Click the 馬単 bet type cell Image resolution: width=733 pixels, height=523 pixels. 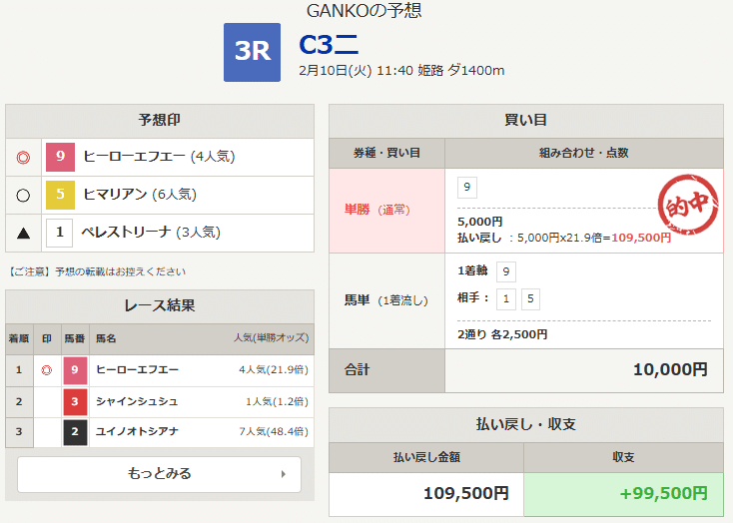pos(386,300)
